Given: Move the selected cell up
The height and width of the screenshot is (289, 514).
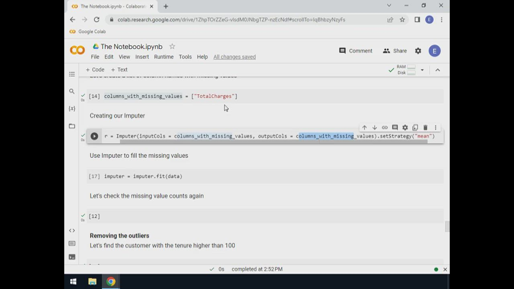Looking at the screenshot, I should tap(365, 128).
